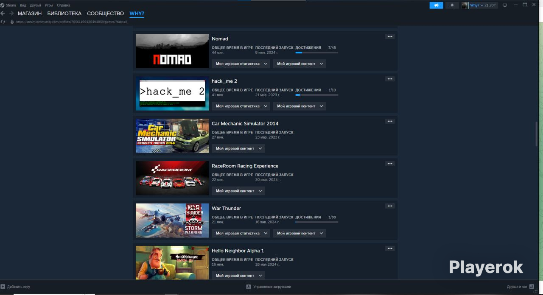Click the padlock icon beside the URL

point(12,22)
